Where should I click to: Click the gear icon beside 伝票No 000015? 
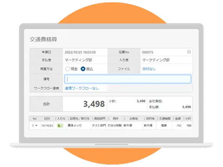coord(189,52)
